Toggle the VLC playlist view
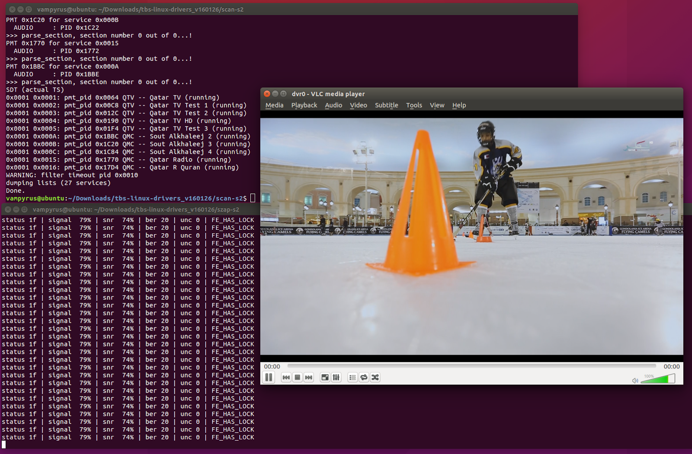The image size is (692, 454). [352, 378]
